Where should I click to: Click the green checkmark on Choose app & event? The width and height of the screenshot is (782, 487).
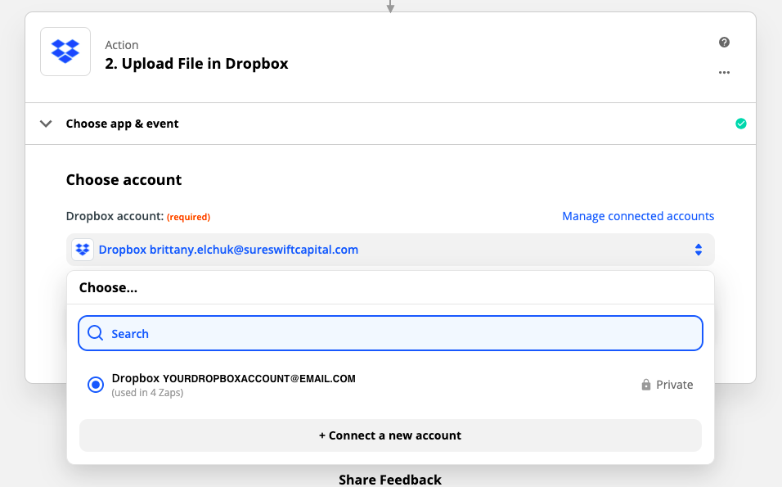tap(741, 123)
